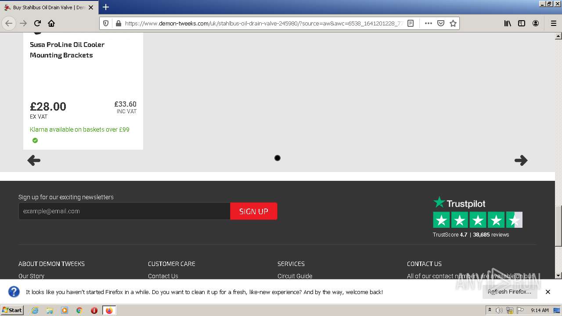
Task: Slide product carousel left arrow
Action: pos(34,160)
